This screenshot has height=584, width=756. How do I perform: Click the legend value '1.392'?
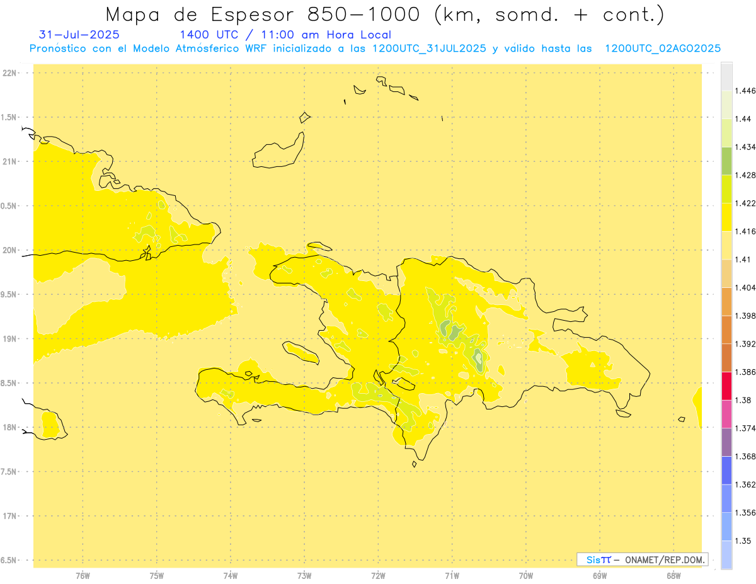(745, 344)
